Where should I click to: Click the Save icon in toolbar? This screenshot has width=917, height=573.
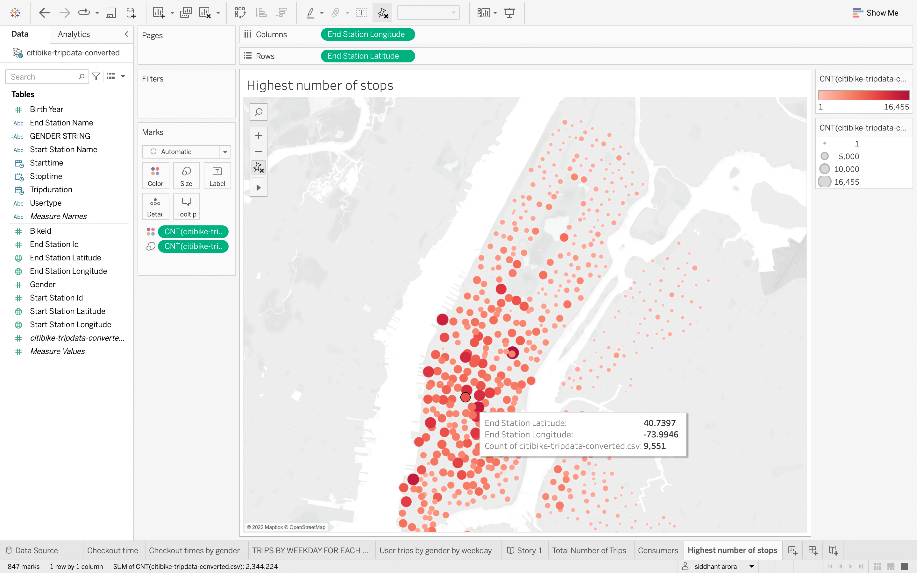(x=110, y=13)
